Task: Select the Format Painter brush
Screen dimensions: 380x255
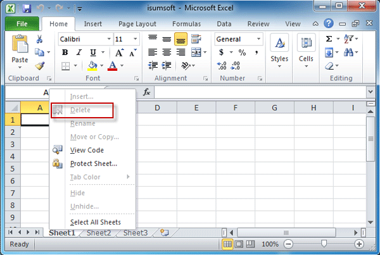Action: 40,66
